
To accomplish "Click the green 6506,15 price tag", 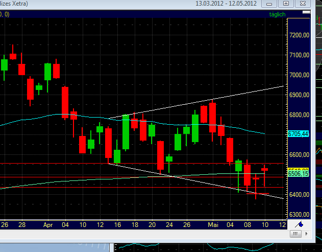I will [x=298, y=174].
